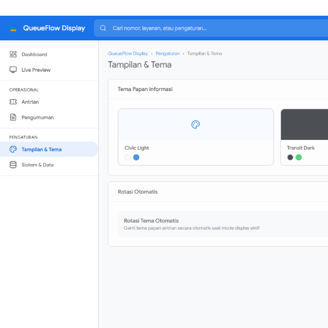Click the blue swatch under Civic Light

click(x=136, y=157)
